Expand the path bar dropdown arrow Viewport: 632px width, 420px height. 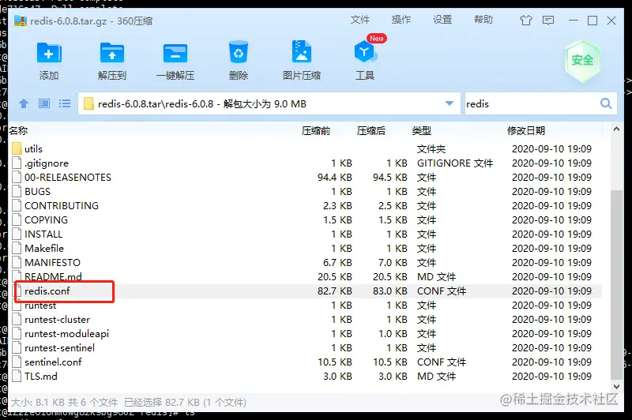point(450,103)
